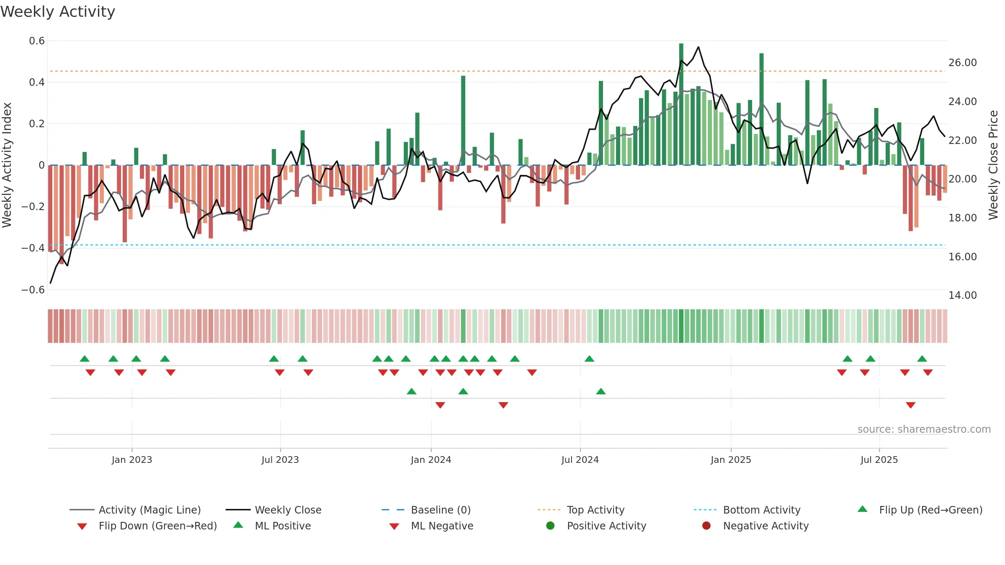The image size is (1005, 565).
Task: Click the 0.6 activity index axis value
Action: tap(37, 41)
